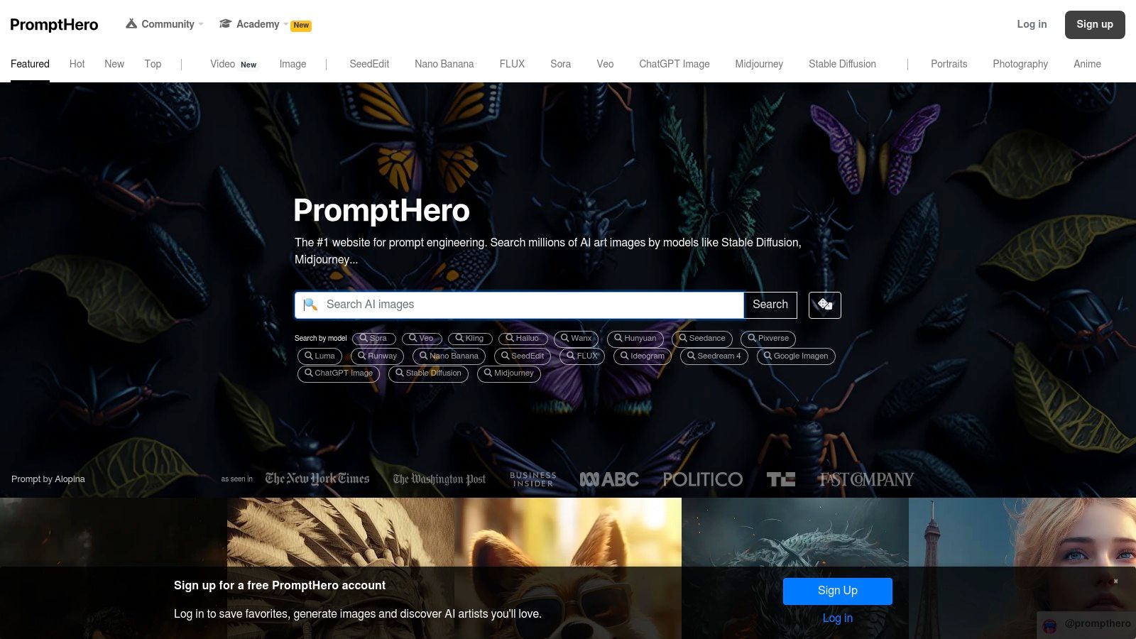Open the Video tab
This screenshot has height=639, width=1136.
tap(233, 64)
